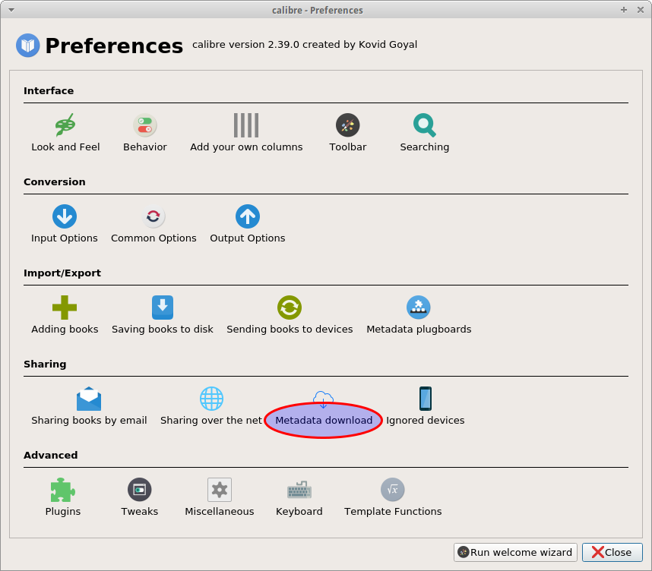Open the Miscellaneous gear icon

(x=220, y=490)
